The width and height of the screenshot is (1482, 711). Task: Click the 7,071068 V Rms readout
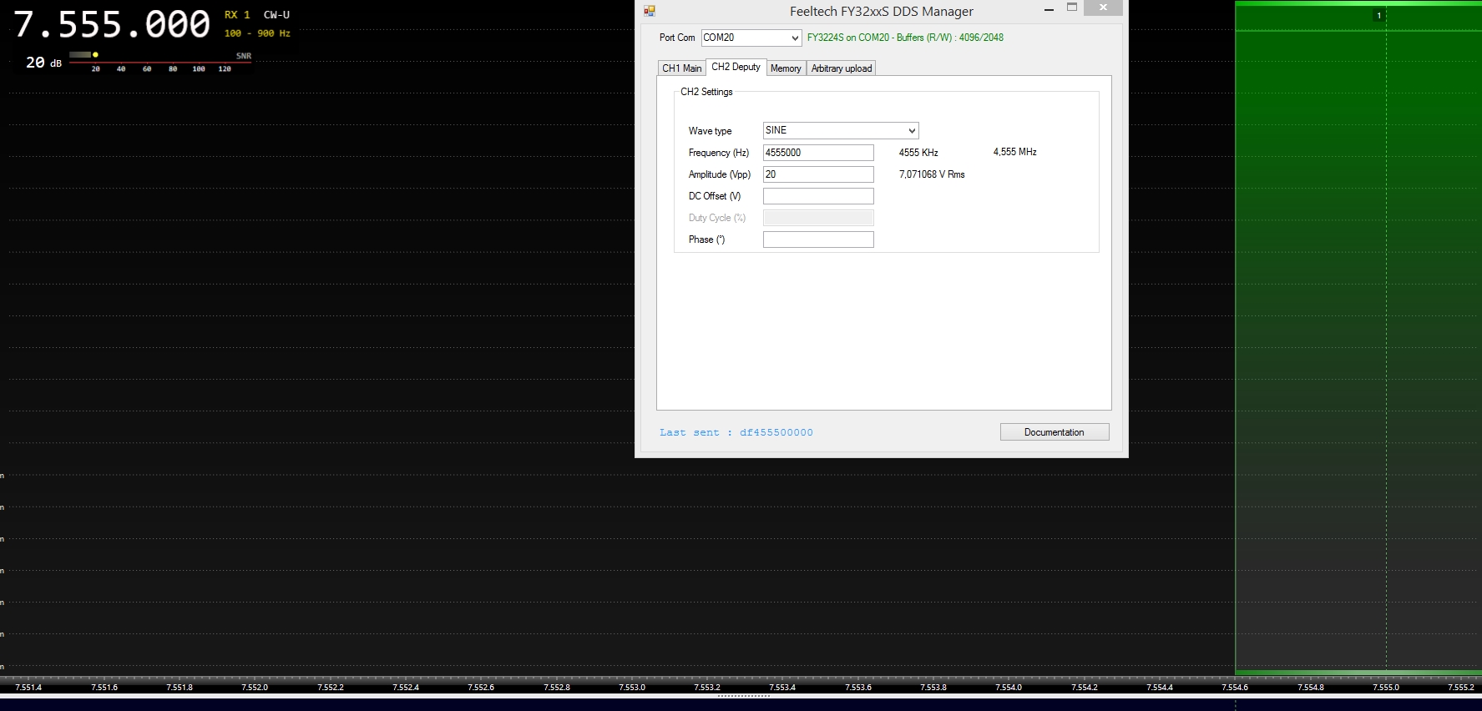(932, 174)
